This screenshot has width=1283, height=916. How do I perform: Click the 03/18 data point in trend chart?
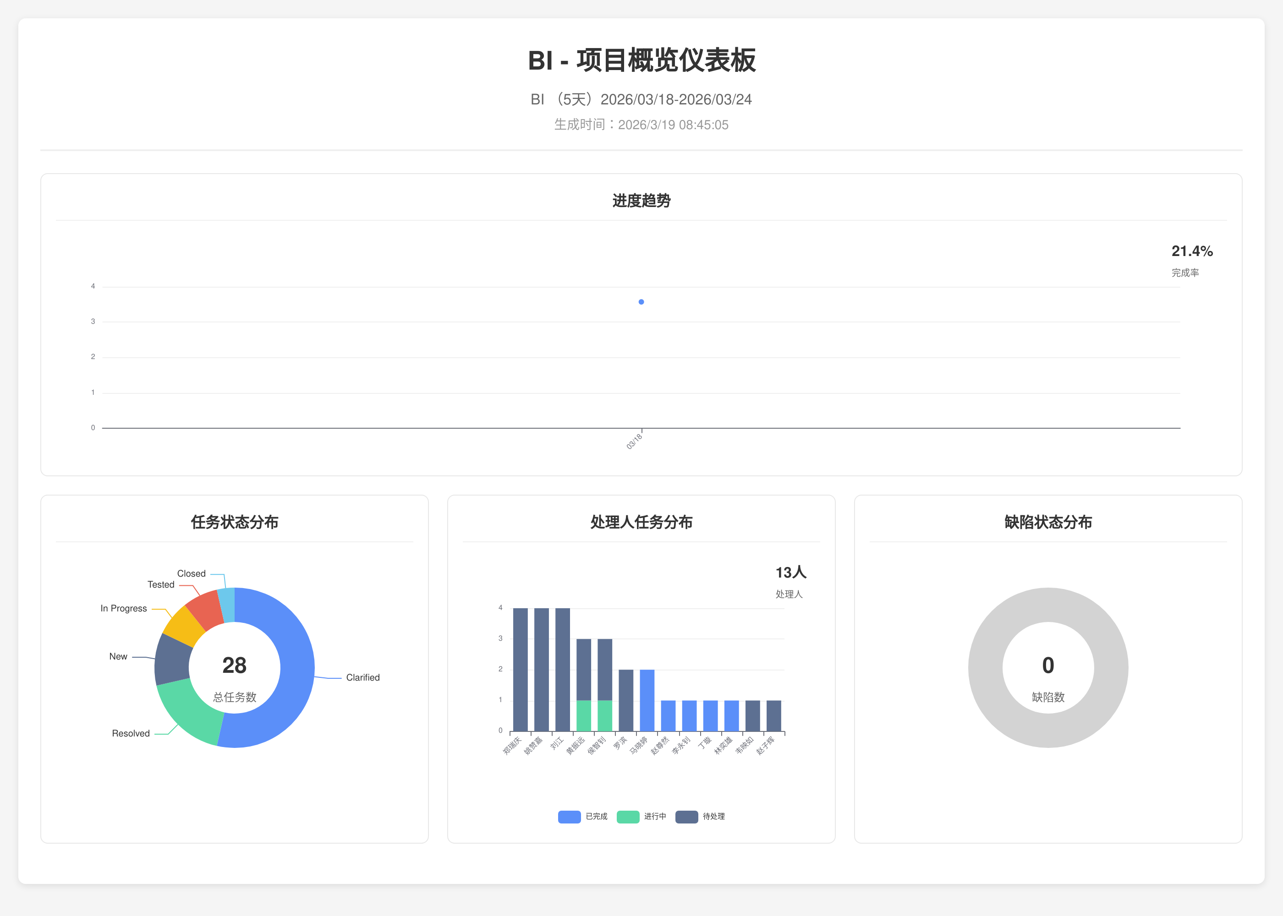(x=641, y=302)
